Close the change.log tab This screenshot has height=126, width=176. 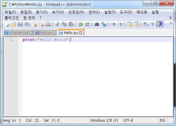coord(31,33)
